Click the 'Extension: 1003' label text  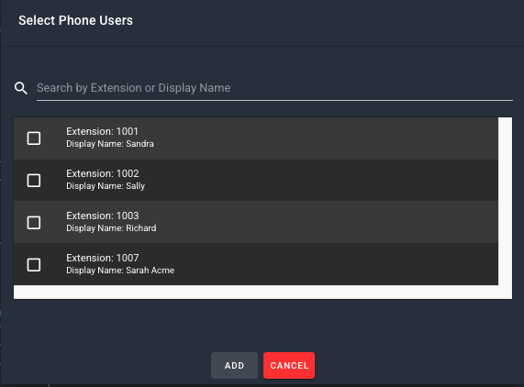click(x=103, y=216)
